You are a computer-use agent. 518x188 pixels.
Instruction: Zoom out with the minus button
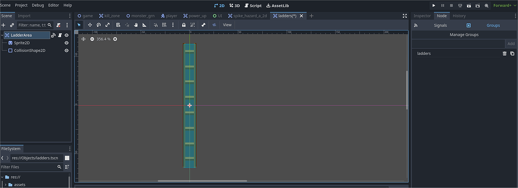pos(92,39)
